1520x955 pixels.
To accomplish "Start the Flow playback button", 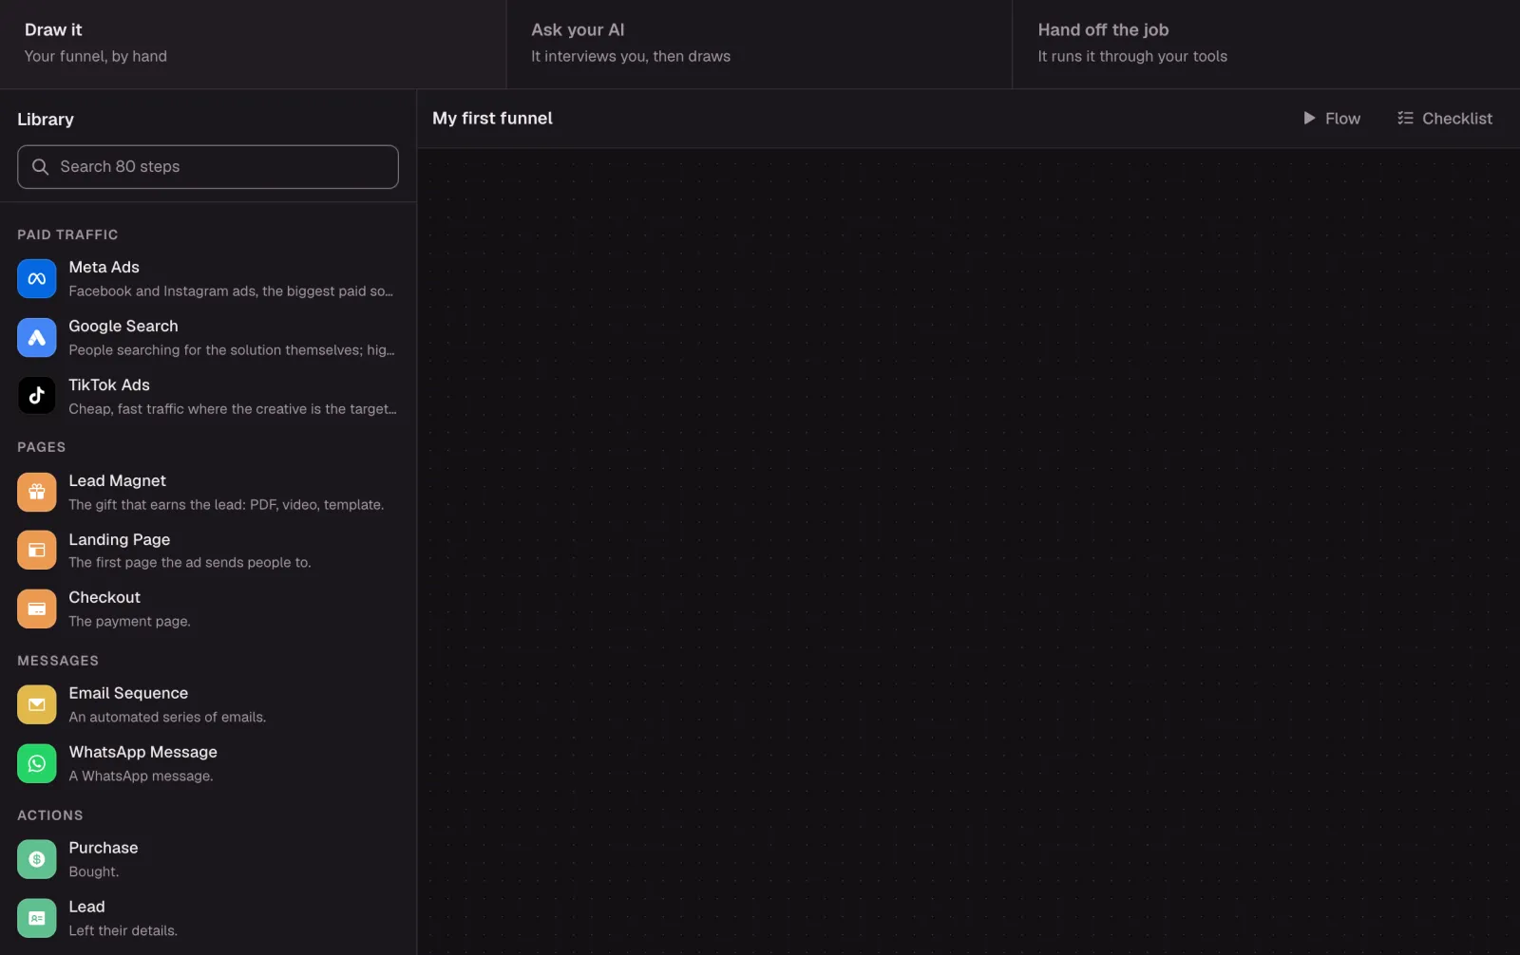I will pos(1331,119).
